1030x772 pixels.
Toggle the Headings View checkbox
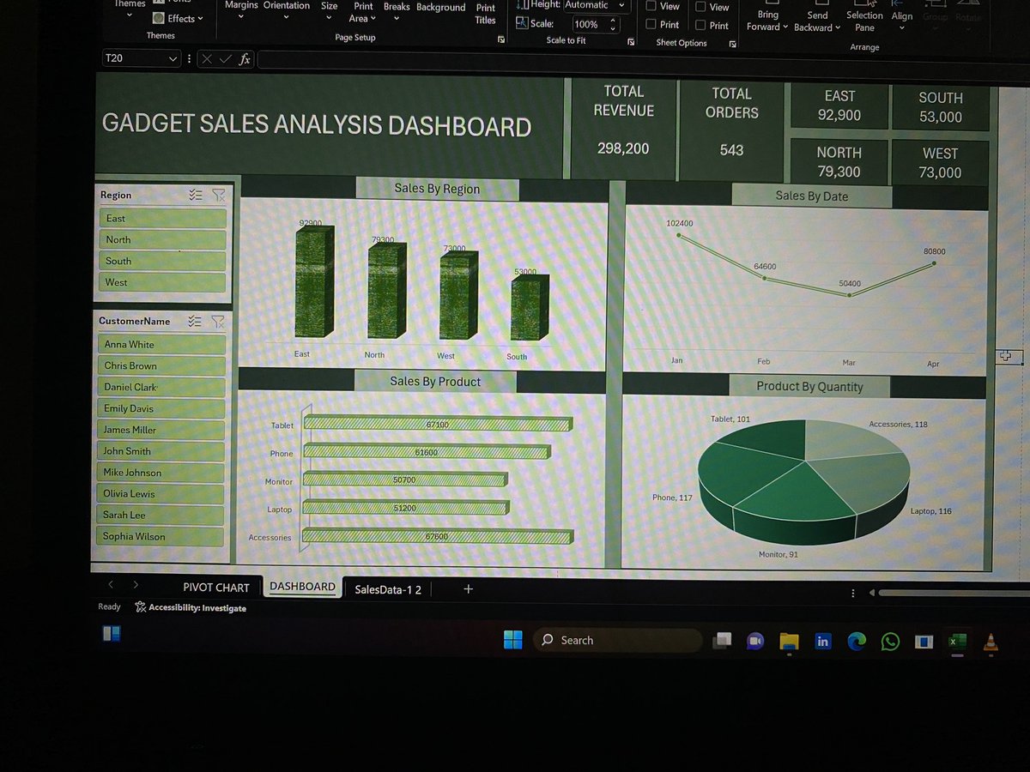pos(700,7)
